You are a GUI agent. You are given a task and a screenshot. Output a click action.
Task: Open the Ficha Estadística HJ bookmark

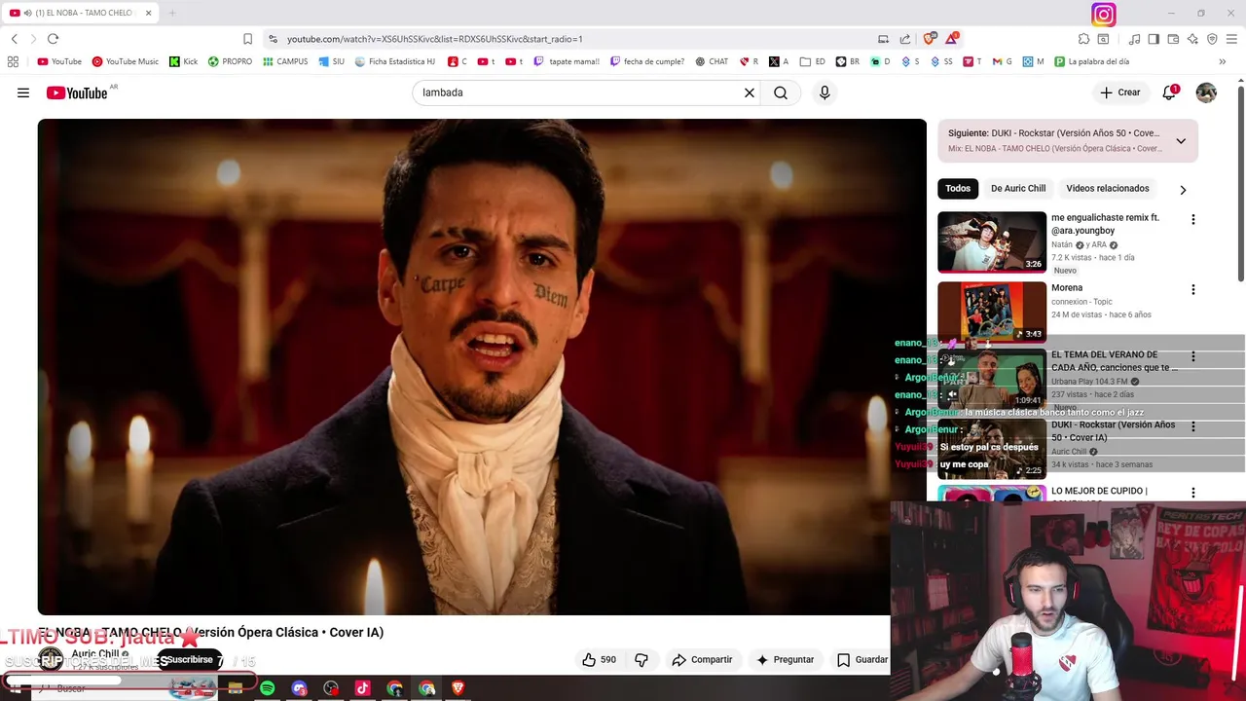pos(395,61)
